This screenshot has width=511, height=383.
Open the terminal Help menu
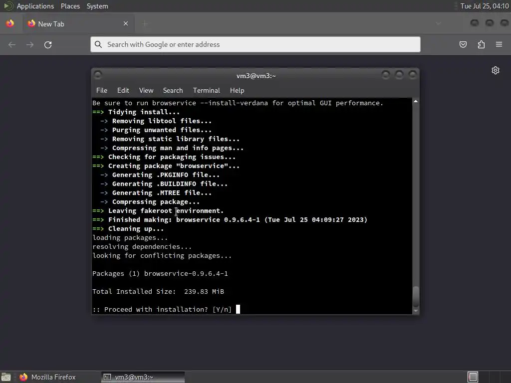coord(237,91)
